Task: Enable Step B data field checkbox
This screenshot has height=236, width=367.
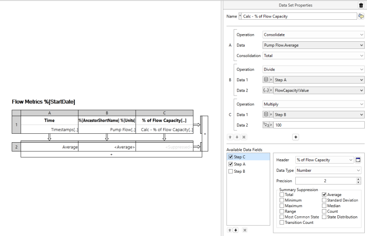Action: [x=230, y=171]
